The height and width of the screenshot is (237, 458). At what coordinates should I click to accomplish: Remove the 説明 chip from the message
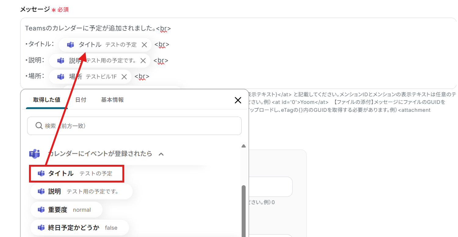[143, 61]
